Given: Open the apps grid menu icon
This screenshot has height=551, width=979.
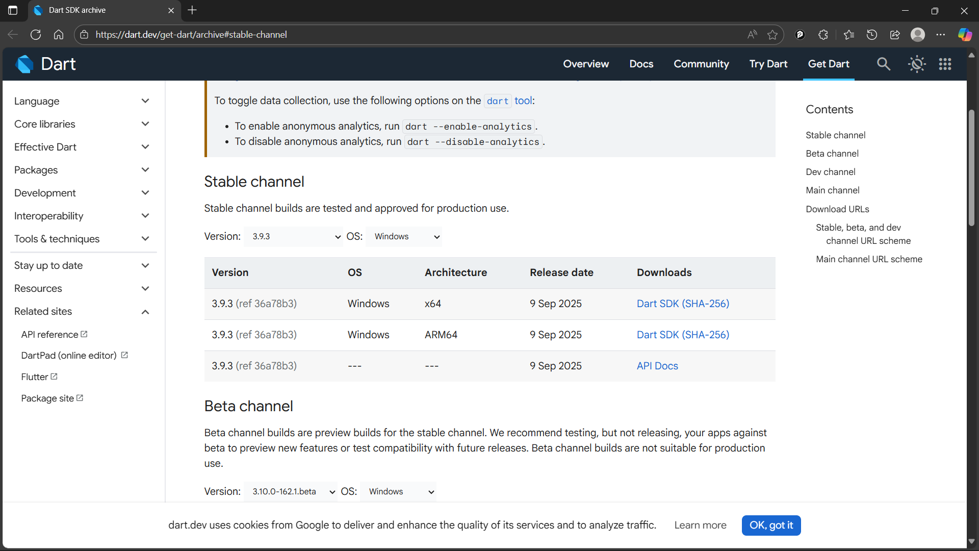Looking at the screenshot, I should coord(945,64).
